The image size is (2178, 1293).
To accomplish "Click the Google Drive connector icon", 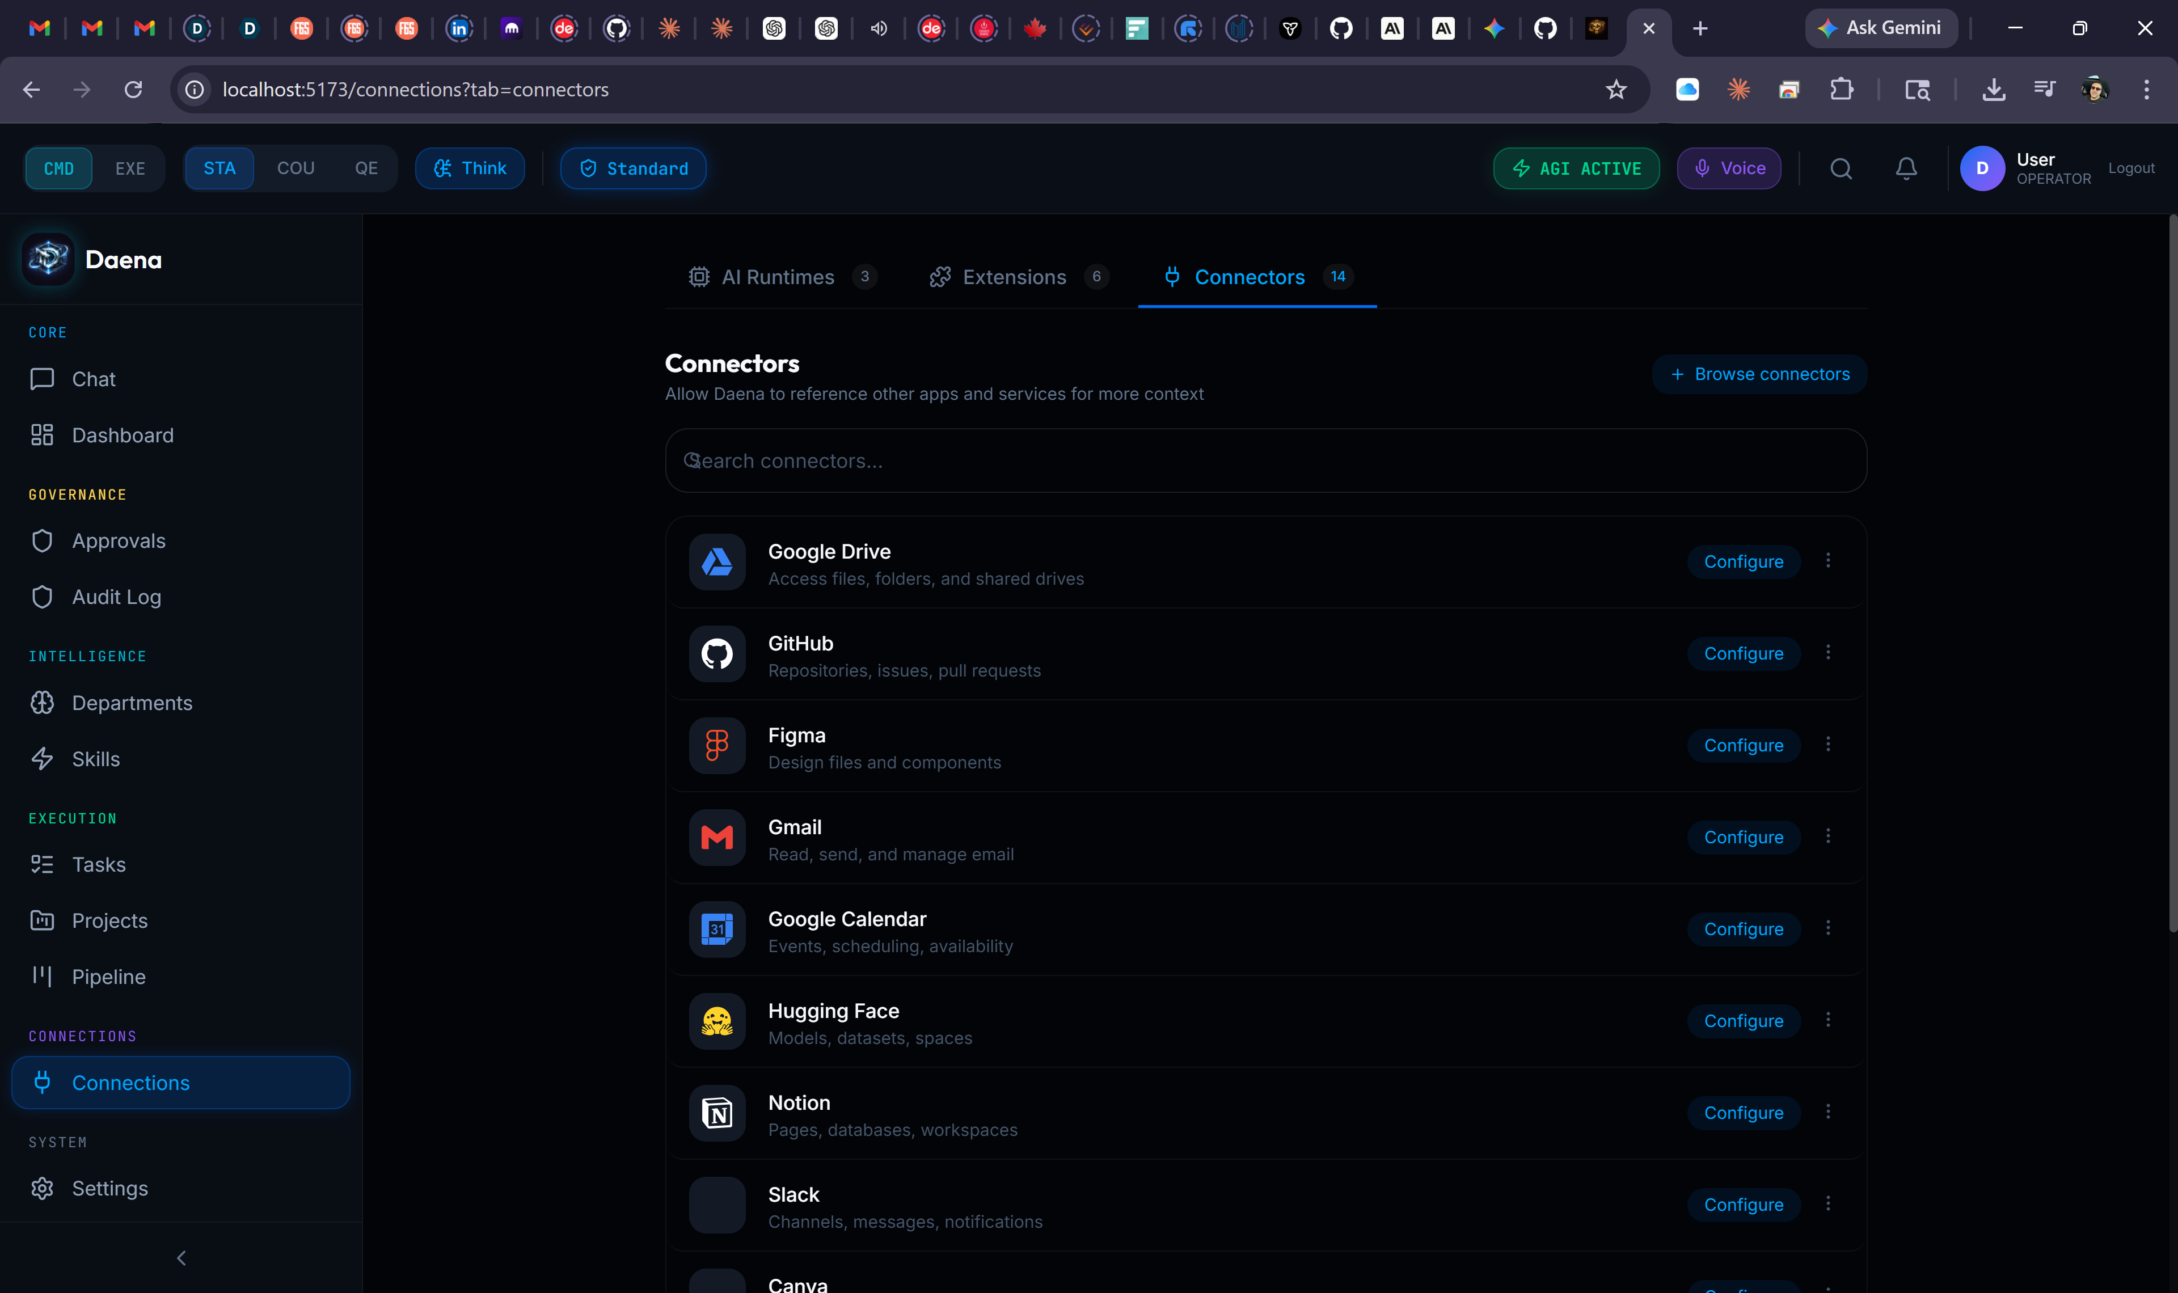I will tap(717, 562).
